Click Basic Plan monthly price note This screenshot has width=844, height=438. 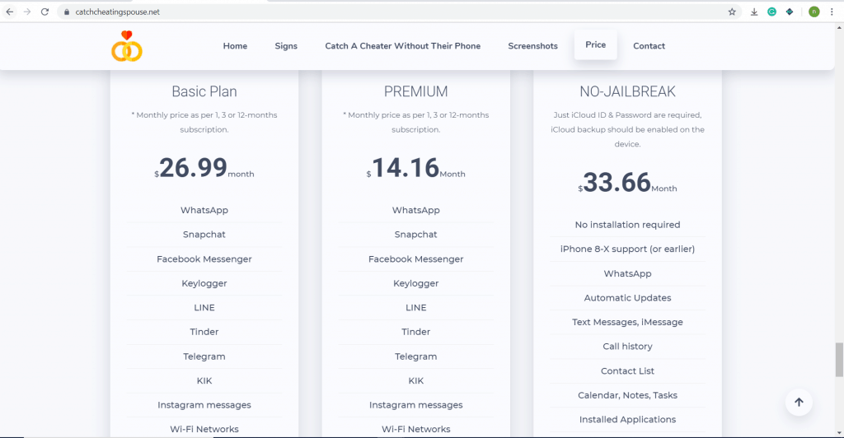pyautogui.click(x=204, y=122)
